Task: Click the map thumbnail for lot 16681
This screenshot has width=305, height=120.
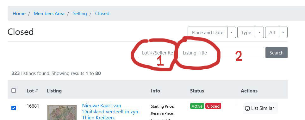Action: tap(62, 112)
